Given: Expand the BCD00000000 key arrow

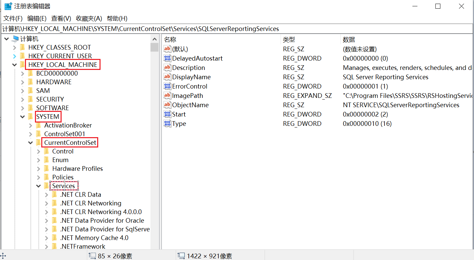Looking at the screenshot, I should [x=22, y=73].
